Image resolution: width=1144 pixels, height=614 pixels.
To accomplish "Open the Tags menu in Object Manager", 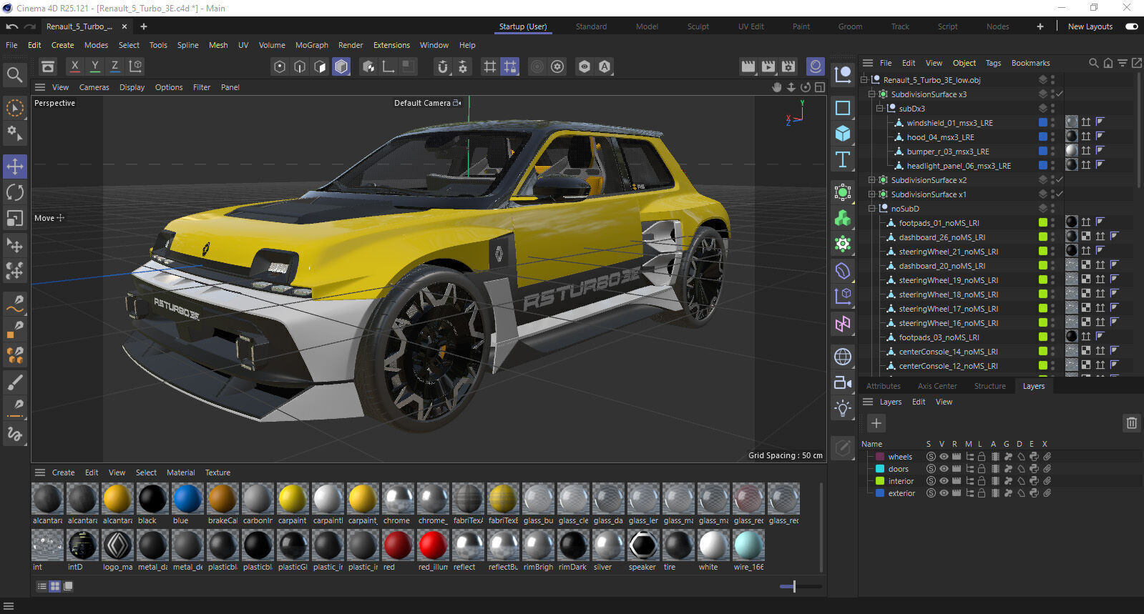I will tap(993, 63).
